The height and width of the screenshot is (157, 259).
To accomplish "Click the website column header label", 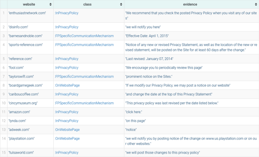I will click(29, 4).
